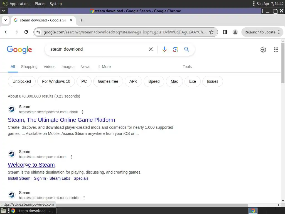
Task: Apply the Unblocked filter chip
Action: click(x=22, y=81)
